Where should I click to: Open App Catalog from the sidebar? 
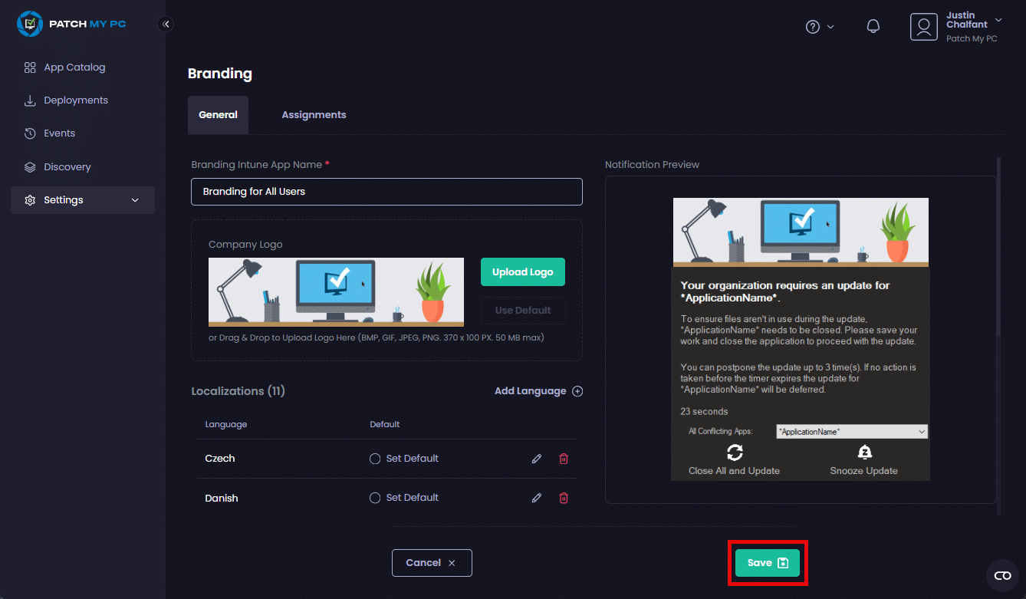click(74, 67)
